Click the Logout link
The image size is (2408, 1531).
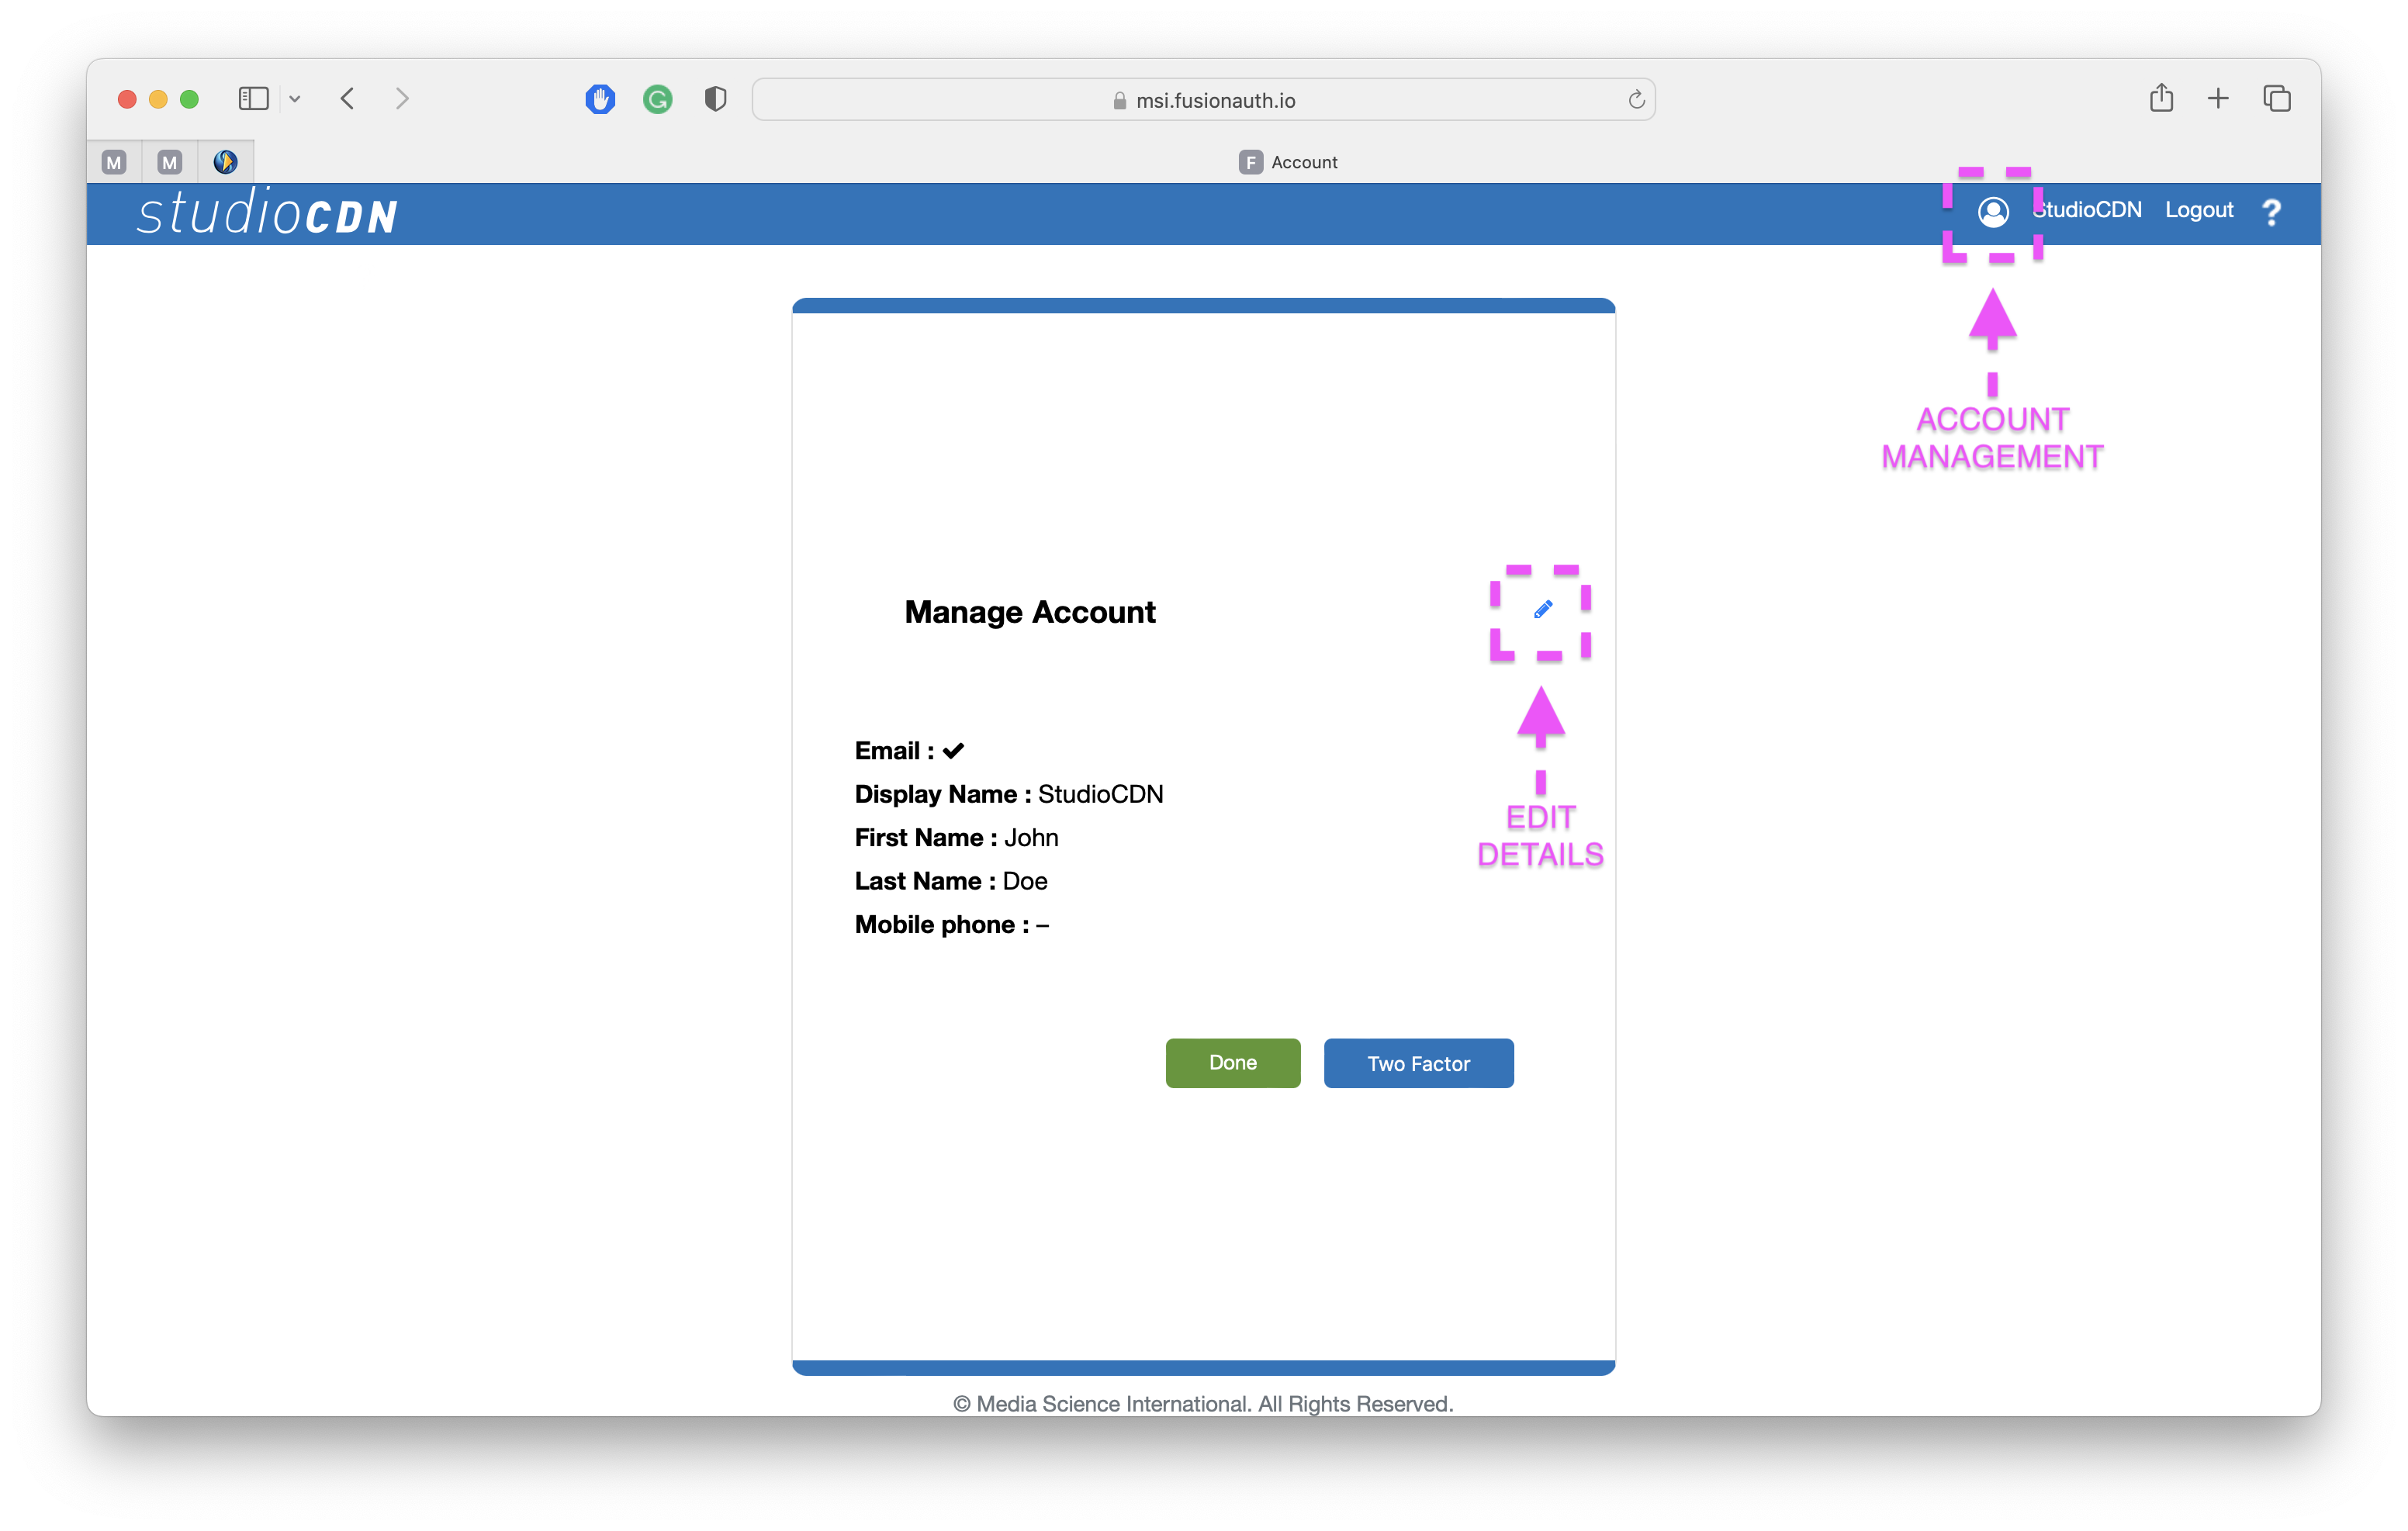[x=2198, y=210]
